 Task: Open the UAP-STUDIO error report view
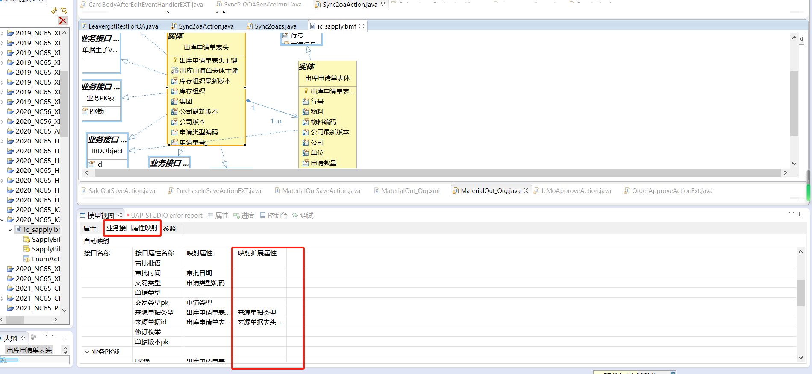(164, 215)
